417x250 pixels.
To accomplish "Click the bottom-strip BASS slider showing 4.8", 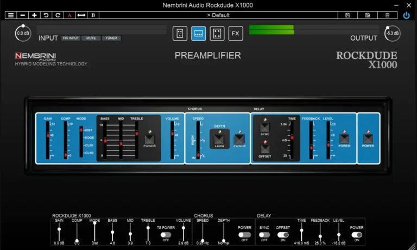I will [112, 232].
